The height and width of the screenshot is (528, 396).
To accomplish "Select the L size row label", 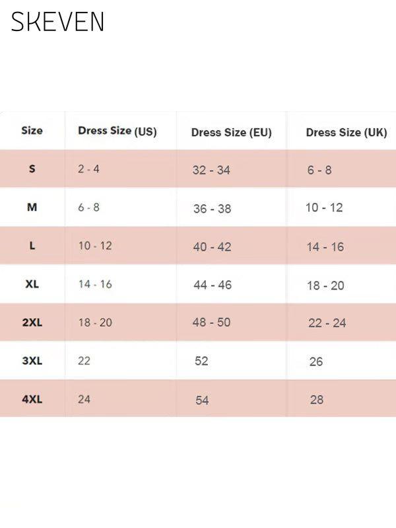I will 32,245.
